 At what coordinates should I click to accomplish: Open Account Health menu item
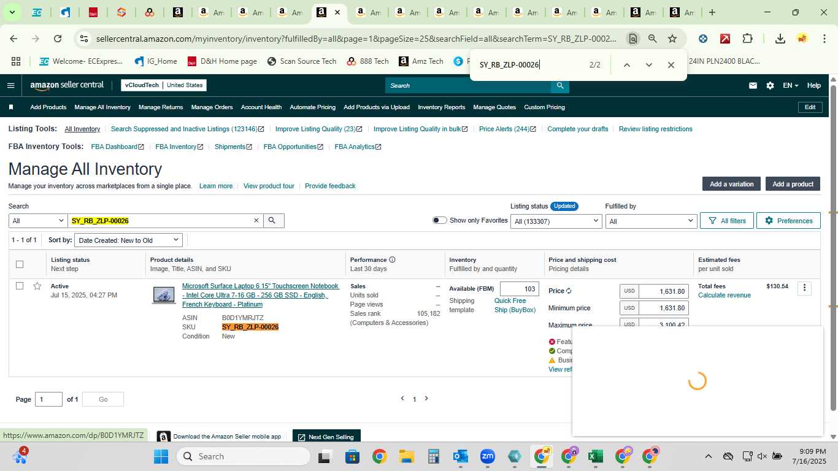tap(261, 107)
